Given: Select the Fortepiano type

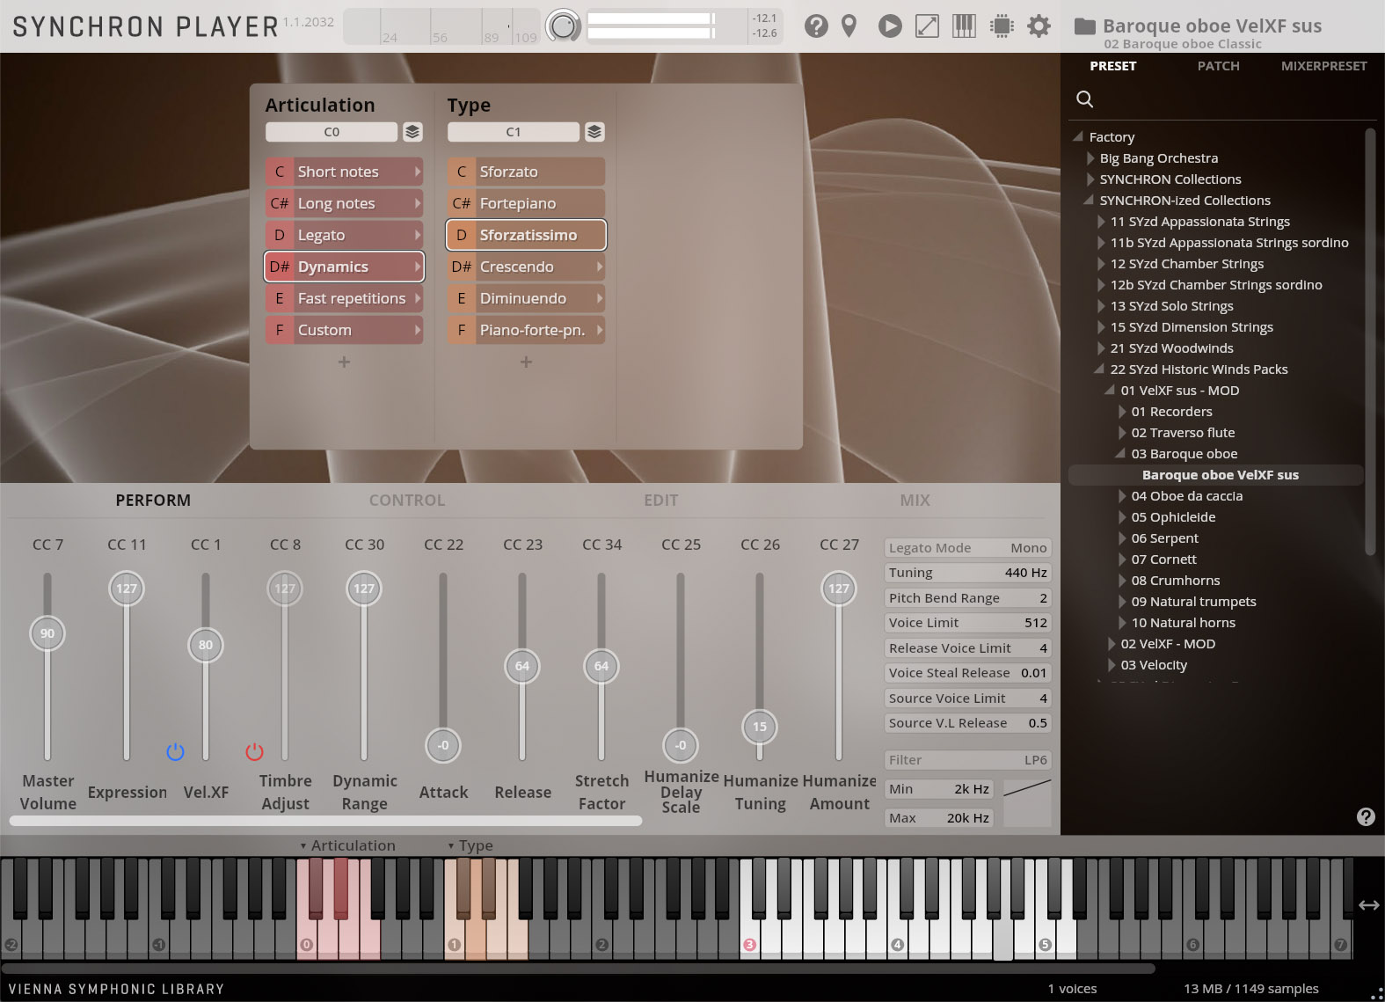Looking at the screenshot, I should tap(526, 203).
